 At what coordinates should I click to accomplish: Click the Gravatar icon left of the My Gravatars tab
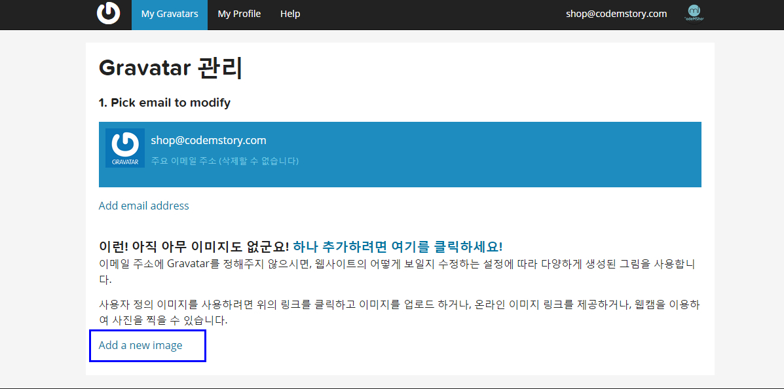[x=108, y=13]
